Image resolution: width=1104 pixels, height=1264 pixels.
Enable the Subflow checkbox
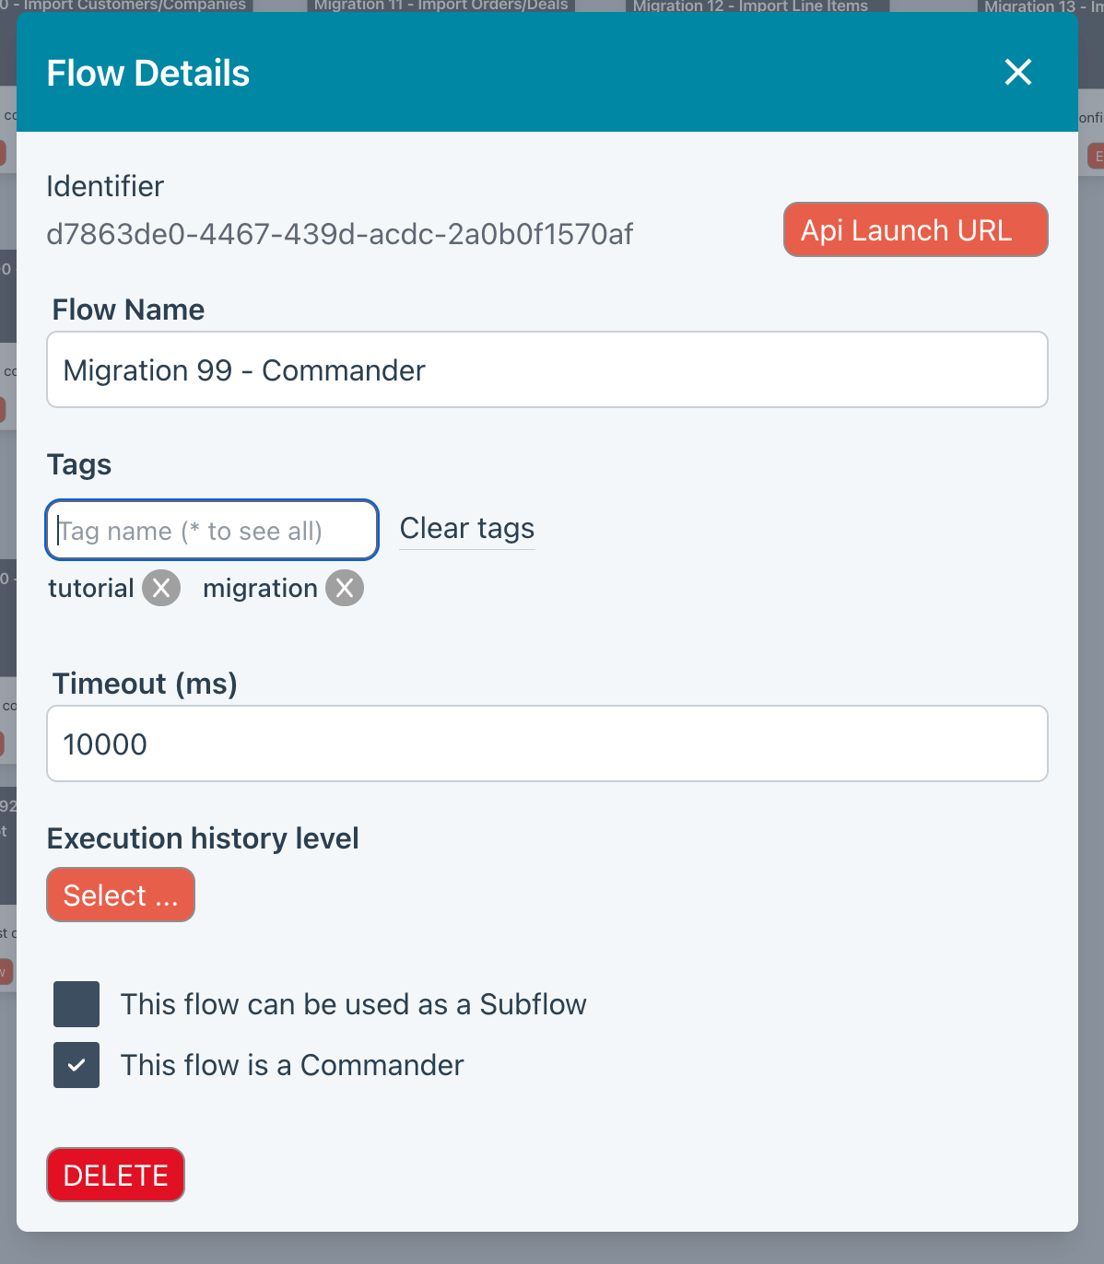(x=76, y=1004)
